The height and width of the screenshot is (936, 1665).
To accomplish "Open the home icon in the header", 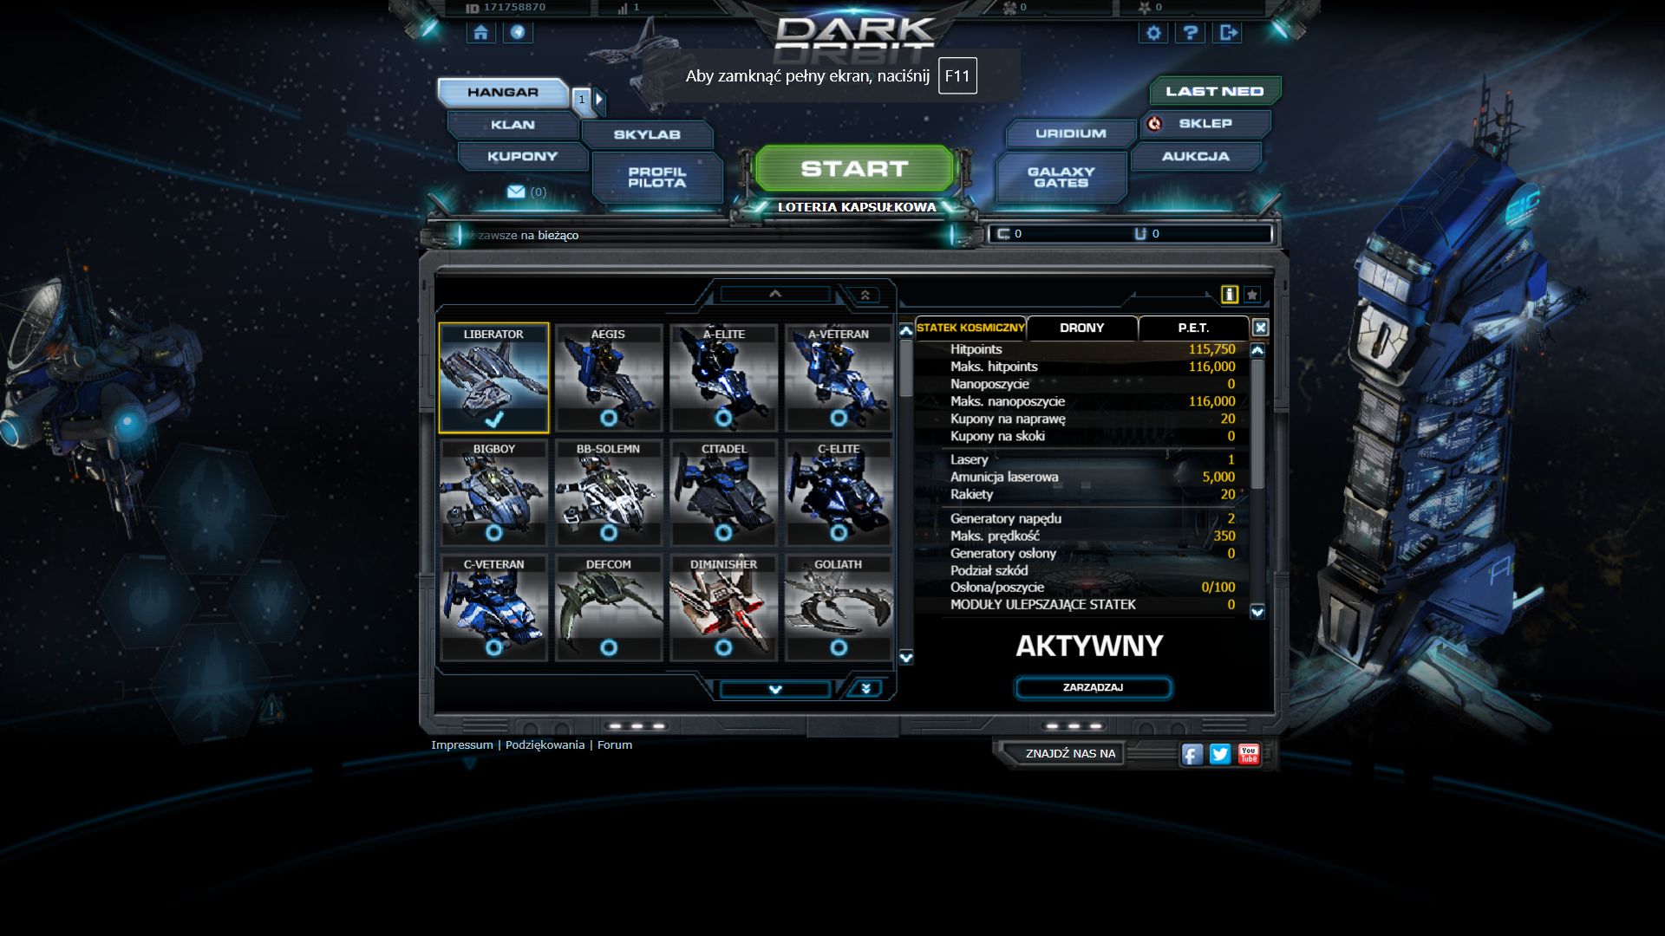I will click(480, 33).
